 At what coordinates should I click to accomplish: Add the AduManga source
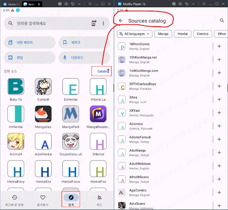pos(219,152)
